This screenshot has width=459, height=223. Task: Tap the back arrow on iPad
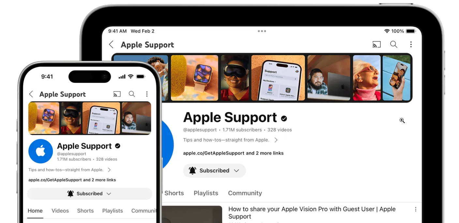pos(111,45)
